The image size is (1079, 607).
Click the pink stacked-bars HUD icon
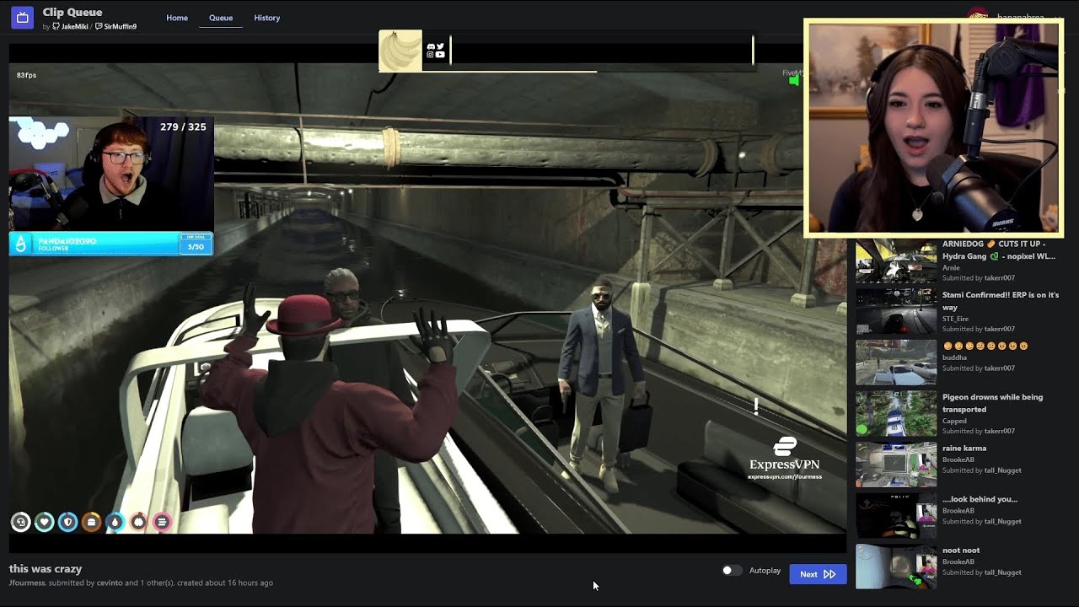(x=163, y=523)
